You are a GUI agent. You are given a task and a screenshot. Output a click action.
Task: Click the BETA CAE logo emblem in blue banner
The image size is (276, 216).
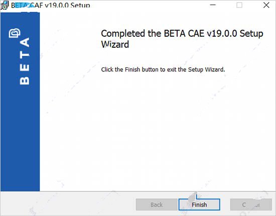[x=15, y=33]
